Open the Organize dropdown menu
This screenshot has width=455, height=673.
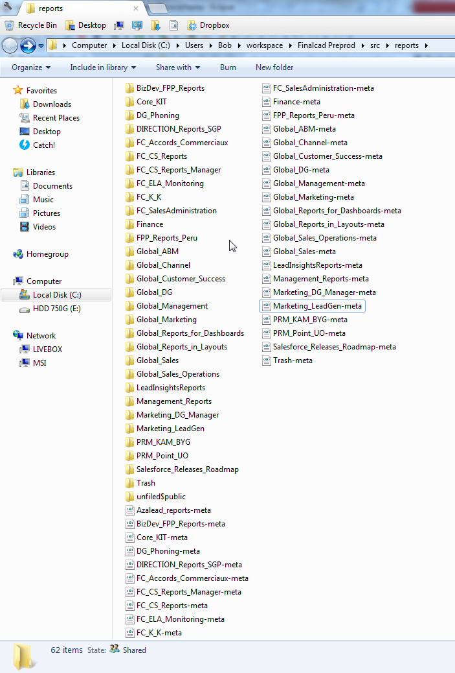pyautogui.click(x=31, y=67)
